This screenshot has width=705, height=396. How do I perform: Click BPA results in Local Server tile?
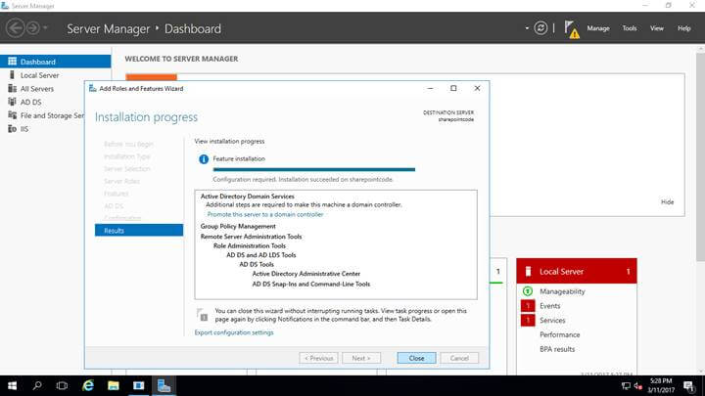[557, 349]
